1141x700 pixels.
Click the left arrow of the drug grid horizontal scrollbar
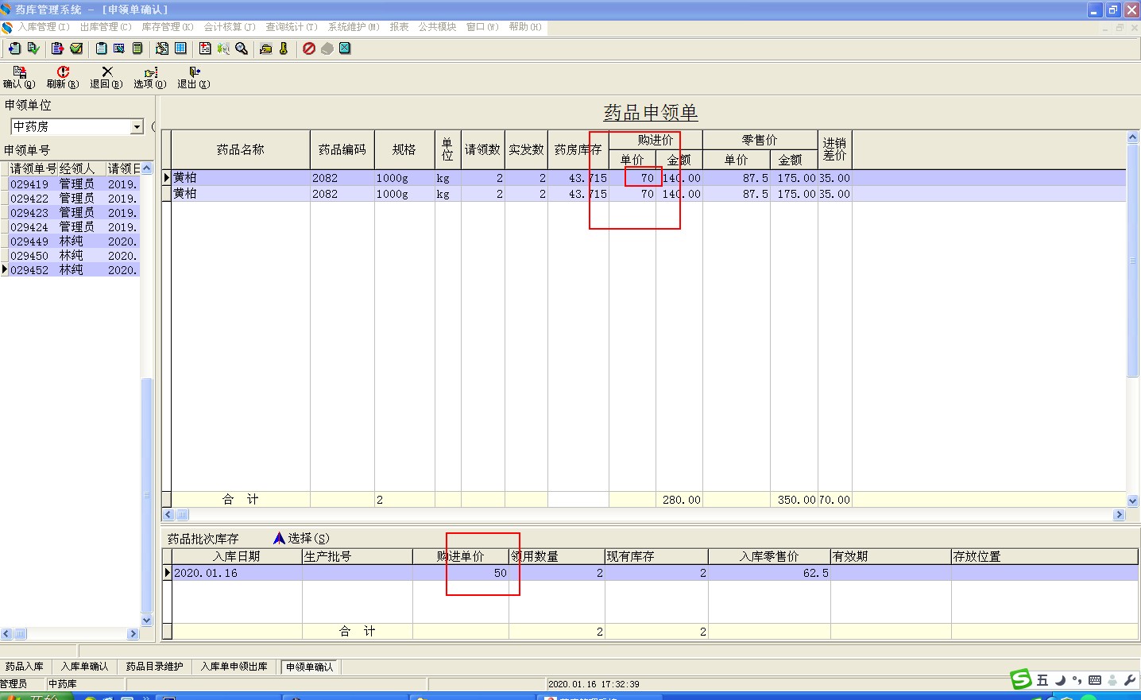pyautogui.click(x=168, y=515)
